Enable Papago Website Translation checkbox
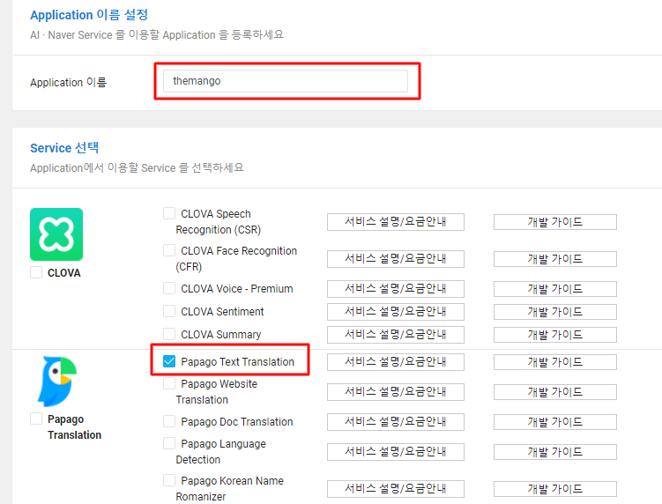662x504 pixels. (x=169, y=383)
